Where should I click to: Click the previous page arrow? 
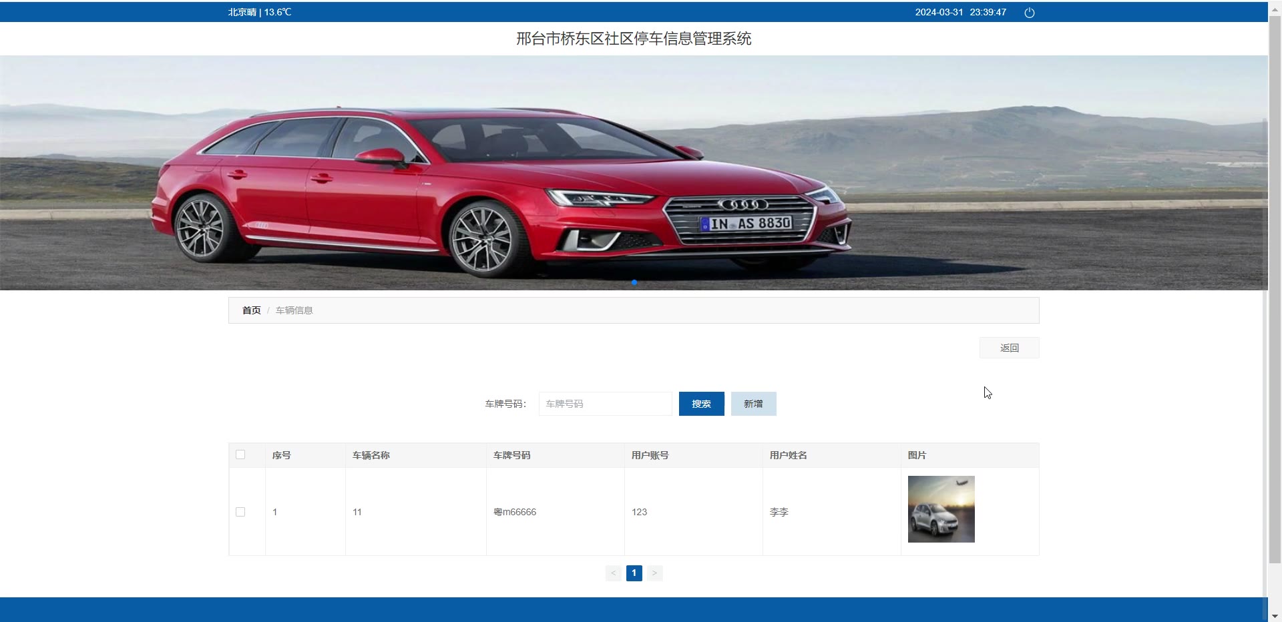(x=613, y=573)
